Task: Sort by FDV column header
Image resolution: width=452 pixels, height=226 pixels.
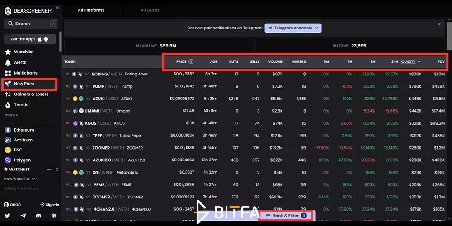Action: point(441,61)
